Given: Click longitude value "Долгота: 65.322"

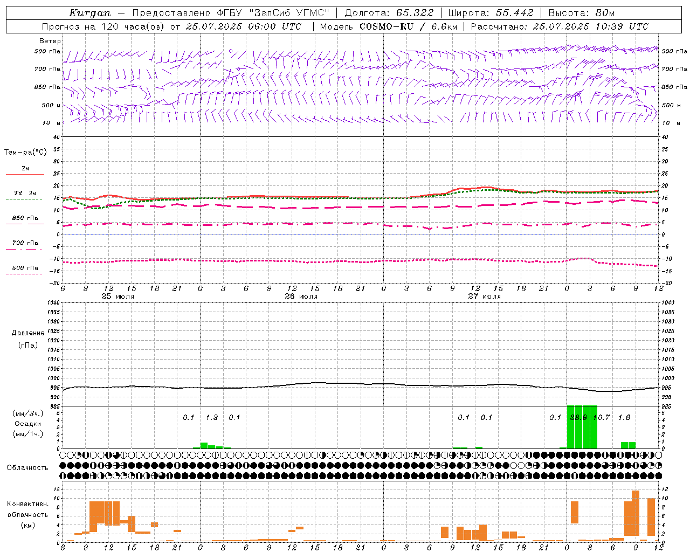Looking at the screenshot, I should coord(389,13).
